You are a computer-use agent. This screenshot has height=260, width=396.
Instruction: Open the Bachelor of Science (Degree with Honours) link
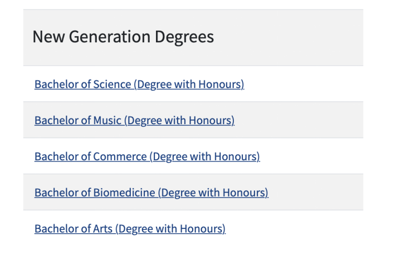coord(139,85)
